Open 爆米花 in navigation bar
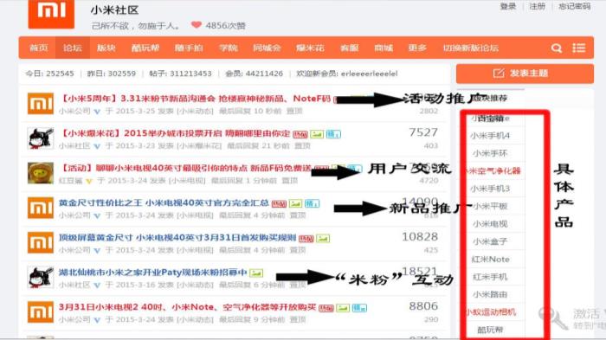This screenshot has width=606, height=340. [x=310, y=48]
